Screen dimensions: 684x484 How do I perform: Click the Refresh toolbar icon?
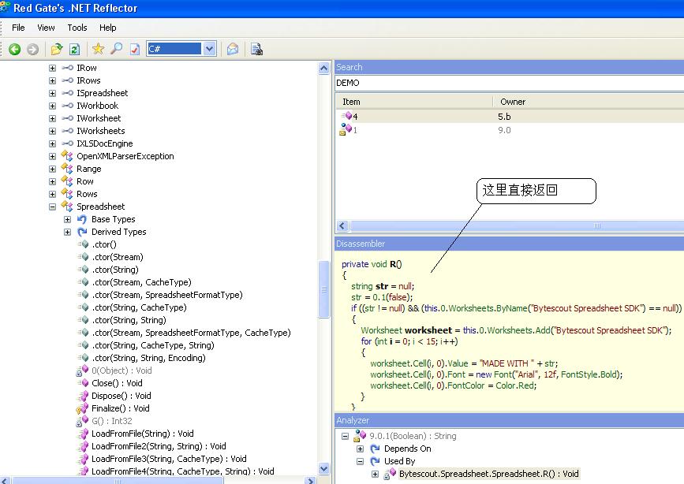tap(75, 50)
